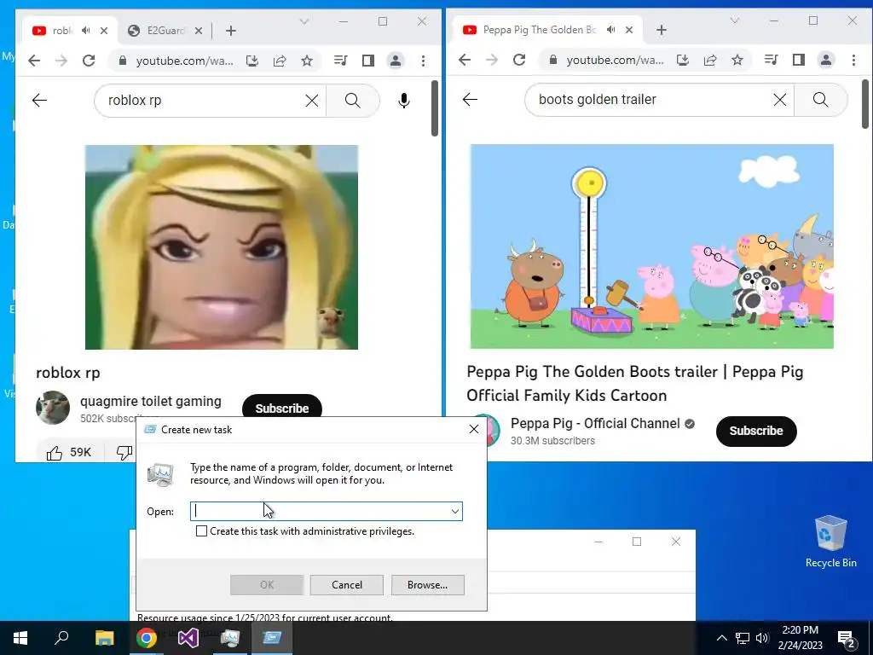Reload page in left Chrome window
Image resolution: width=873 pixels, height=655 pixels.
[89, 61]
